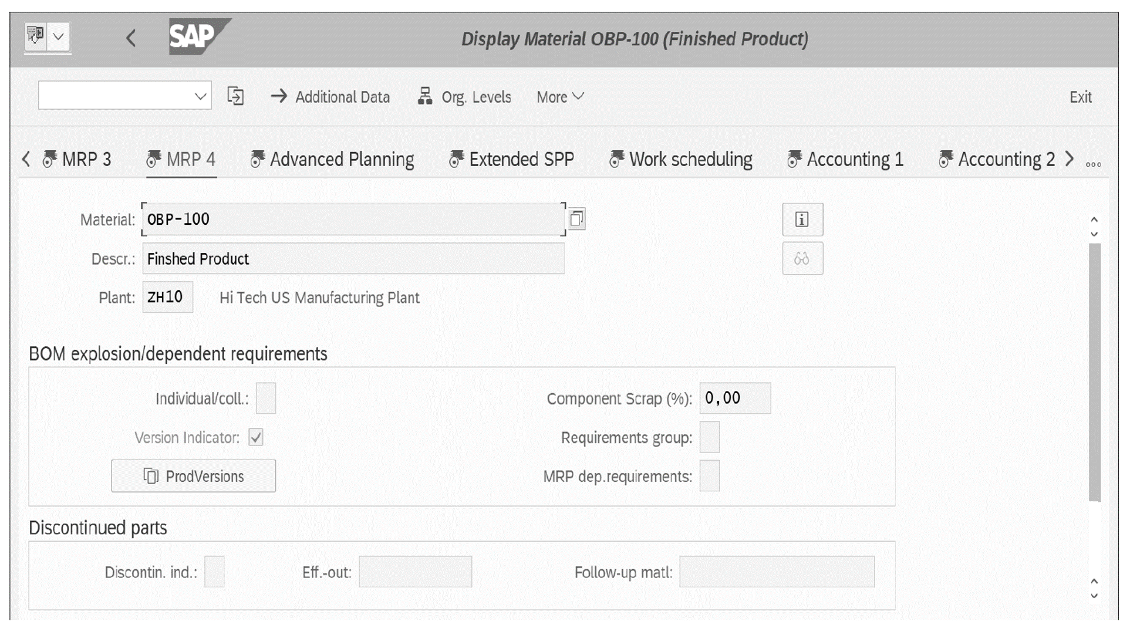Click the binoculars display icon

point(802,258)
